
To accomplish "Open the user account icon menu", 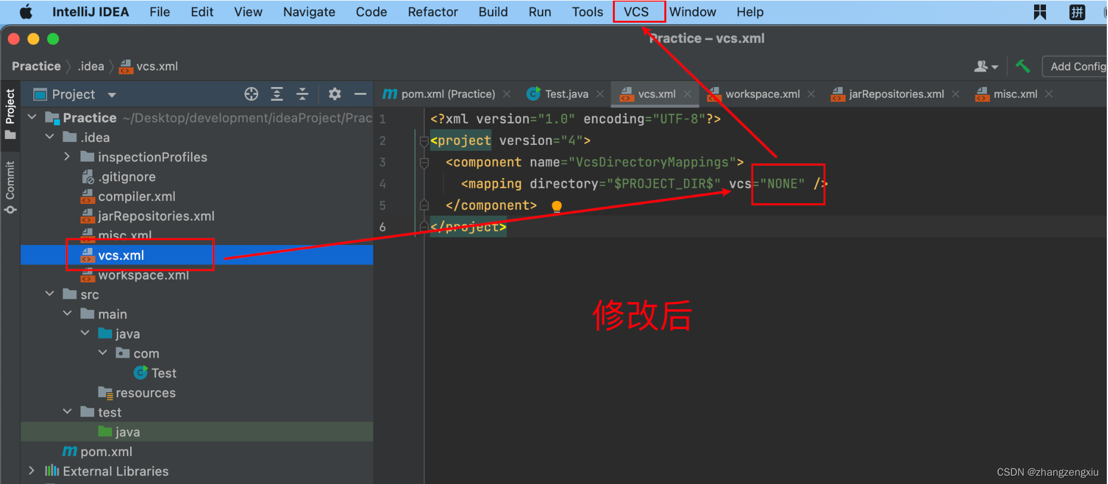I will click(x=986, y=66).
